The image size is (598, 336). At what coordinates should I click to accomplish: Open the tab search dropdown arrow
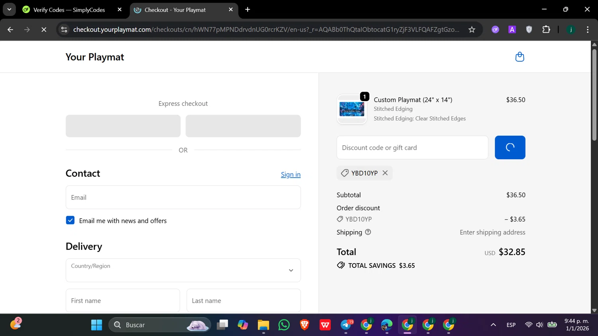point(9,10)
